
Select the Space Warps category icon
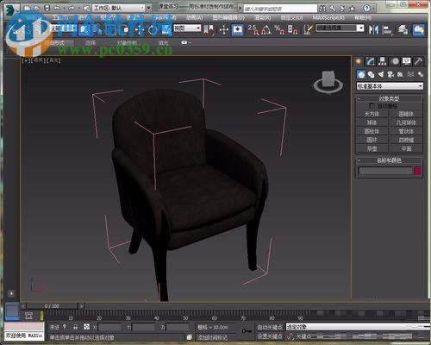click(410, 74)
